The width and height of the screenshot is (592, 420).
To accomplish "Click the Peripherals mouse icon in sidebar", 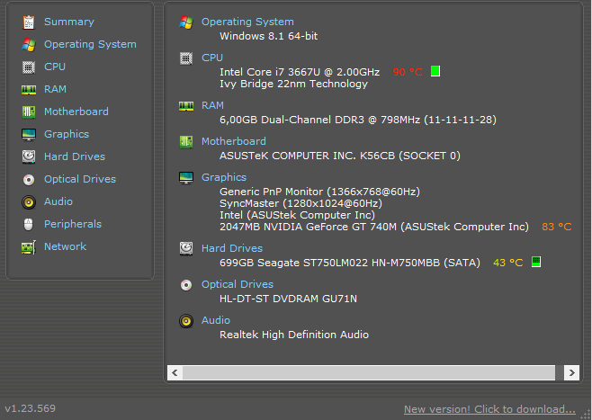I will point(29,225).
